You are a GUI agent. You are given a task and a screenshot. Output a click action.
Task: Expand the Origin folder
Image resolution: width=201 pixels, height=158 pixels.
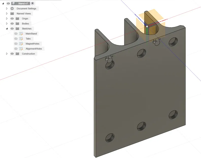tap(7, 18)
